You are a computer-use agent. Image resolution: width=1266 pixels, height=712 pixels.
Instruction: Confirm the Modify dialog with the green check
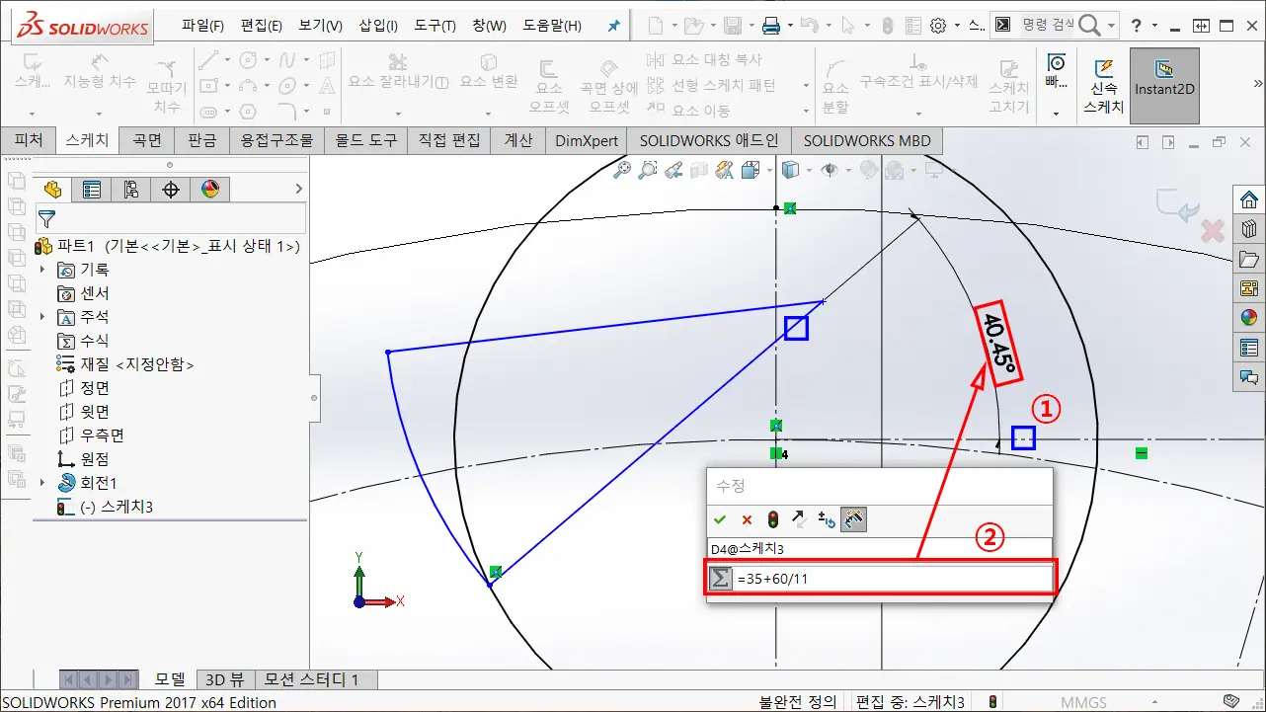(720, 519)
